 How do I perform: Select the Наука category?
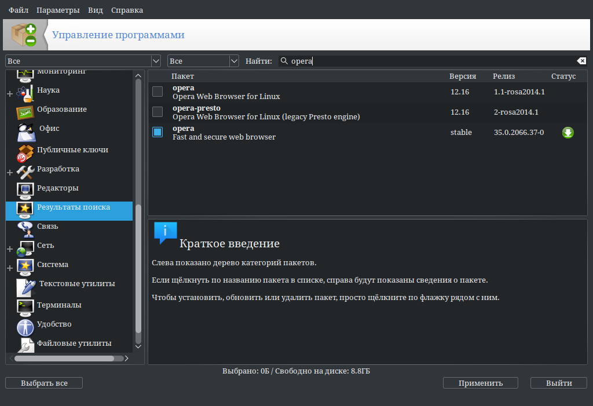pos(48,90)
